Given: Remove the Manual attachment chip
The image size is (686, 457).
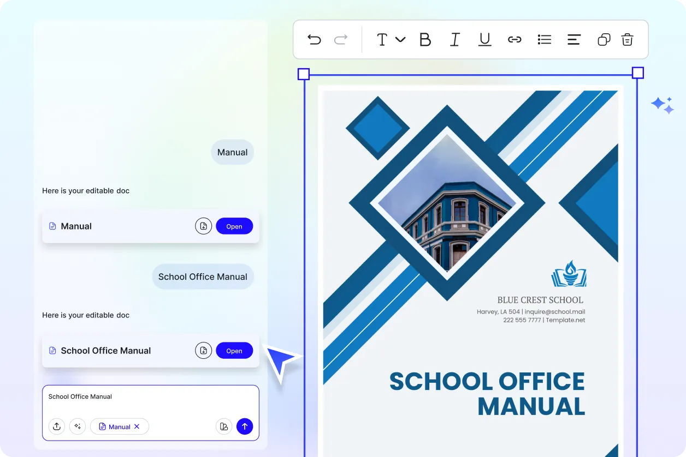Looking at the screenshot, I should pos(137,426).
